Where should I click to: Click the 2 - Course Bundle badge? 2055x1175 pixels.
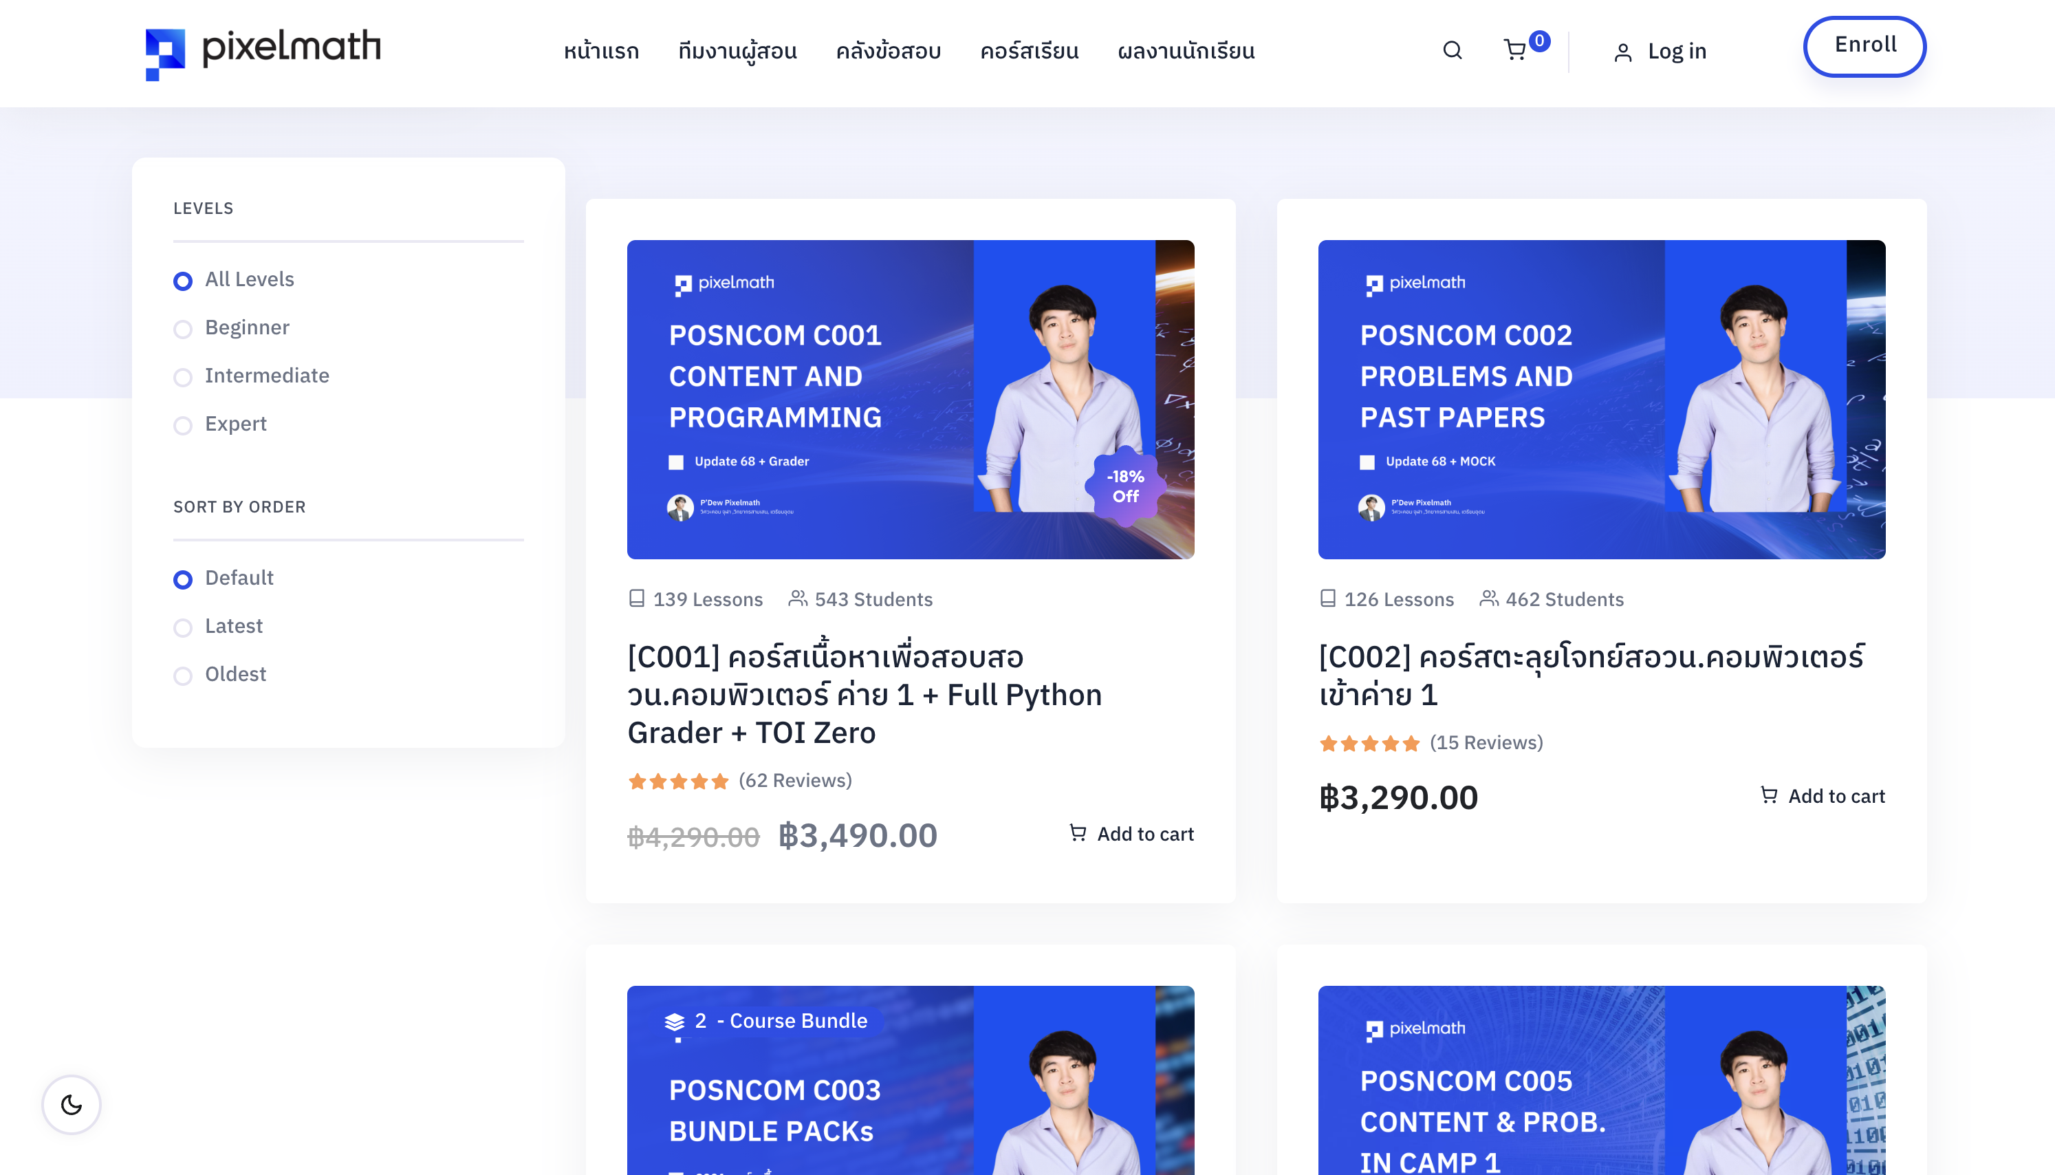(x=765, y=1021)
